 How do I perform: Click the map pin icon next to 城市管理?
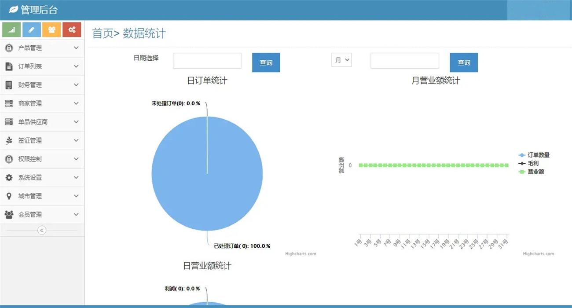point(9,196)
